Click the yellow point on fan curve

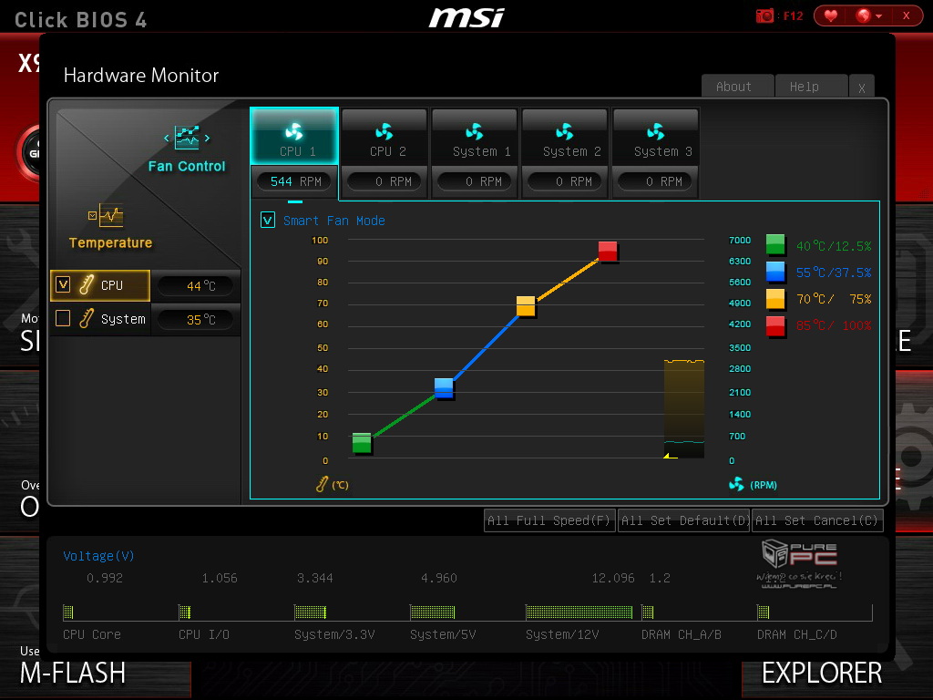tap(526, 305)
